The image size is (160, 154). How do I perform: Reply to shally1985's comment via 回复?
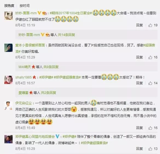pos(139,83)
